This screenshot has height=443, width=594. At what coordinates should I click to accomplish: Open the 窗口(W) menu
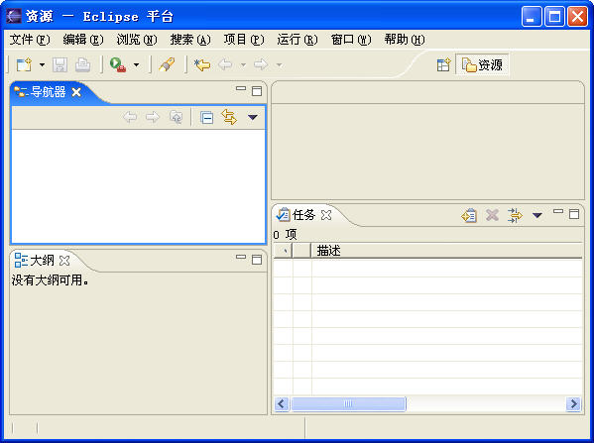[351, 40]
